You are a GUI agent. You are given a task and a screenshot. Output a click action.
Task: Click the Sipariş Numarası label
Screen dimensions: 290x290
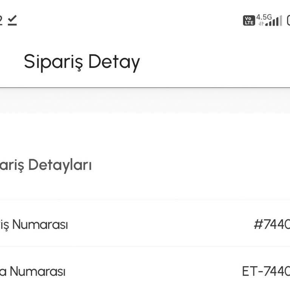34,225
